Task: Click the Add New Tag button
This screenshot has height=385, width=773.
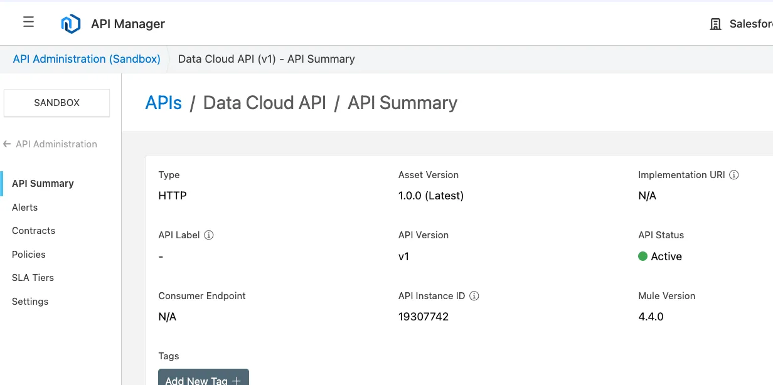Action: coord(203,377)
